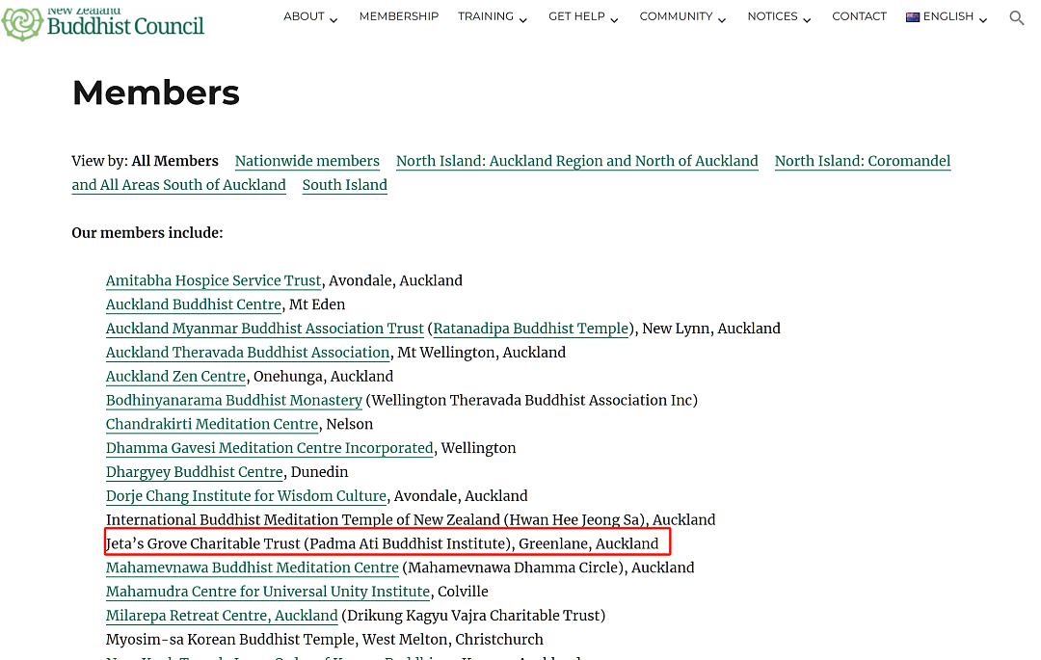The image size is (1041, 660).
Task: Click the Members page heading
Action: [156, 92]
